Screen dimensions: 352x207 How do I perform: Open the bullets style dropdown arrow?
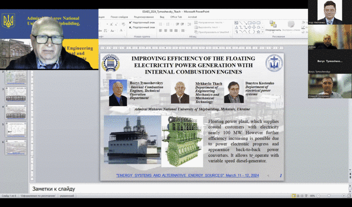click(164, 24)
